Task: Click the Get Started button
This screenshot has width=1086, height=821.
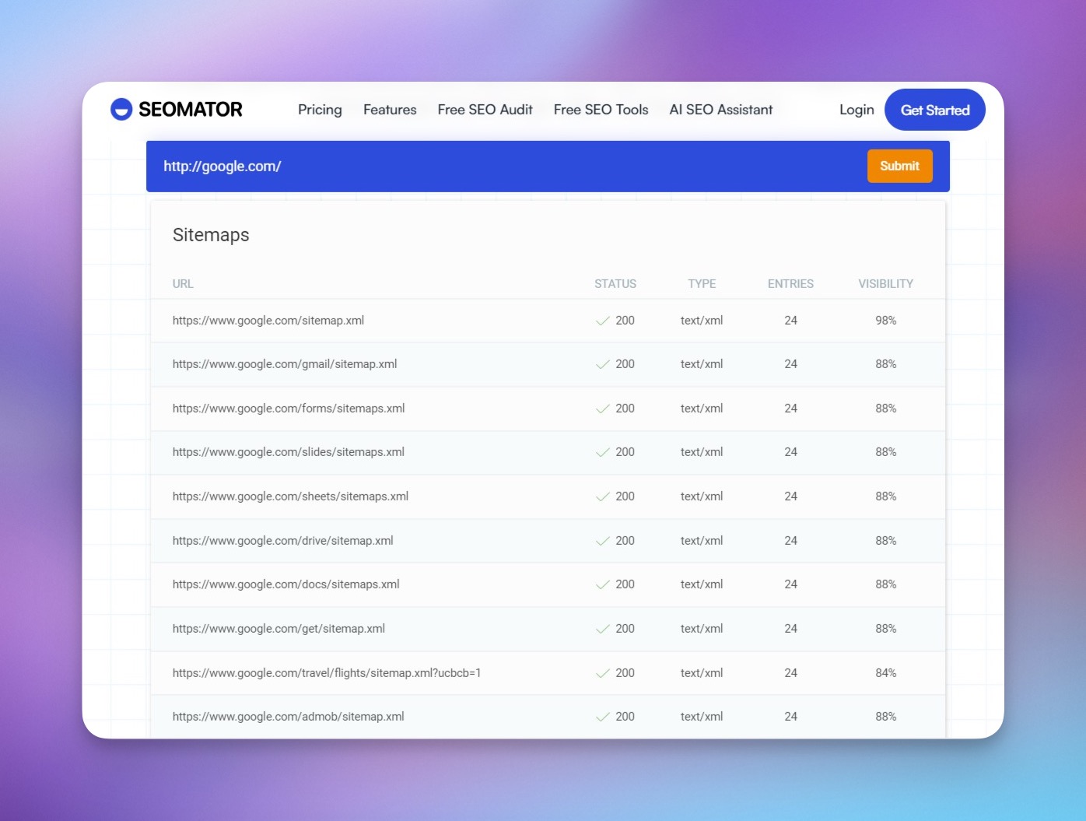Action: [934, 110]
